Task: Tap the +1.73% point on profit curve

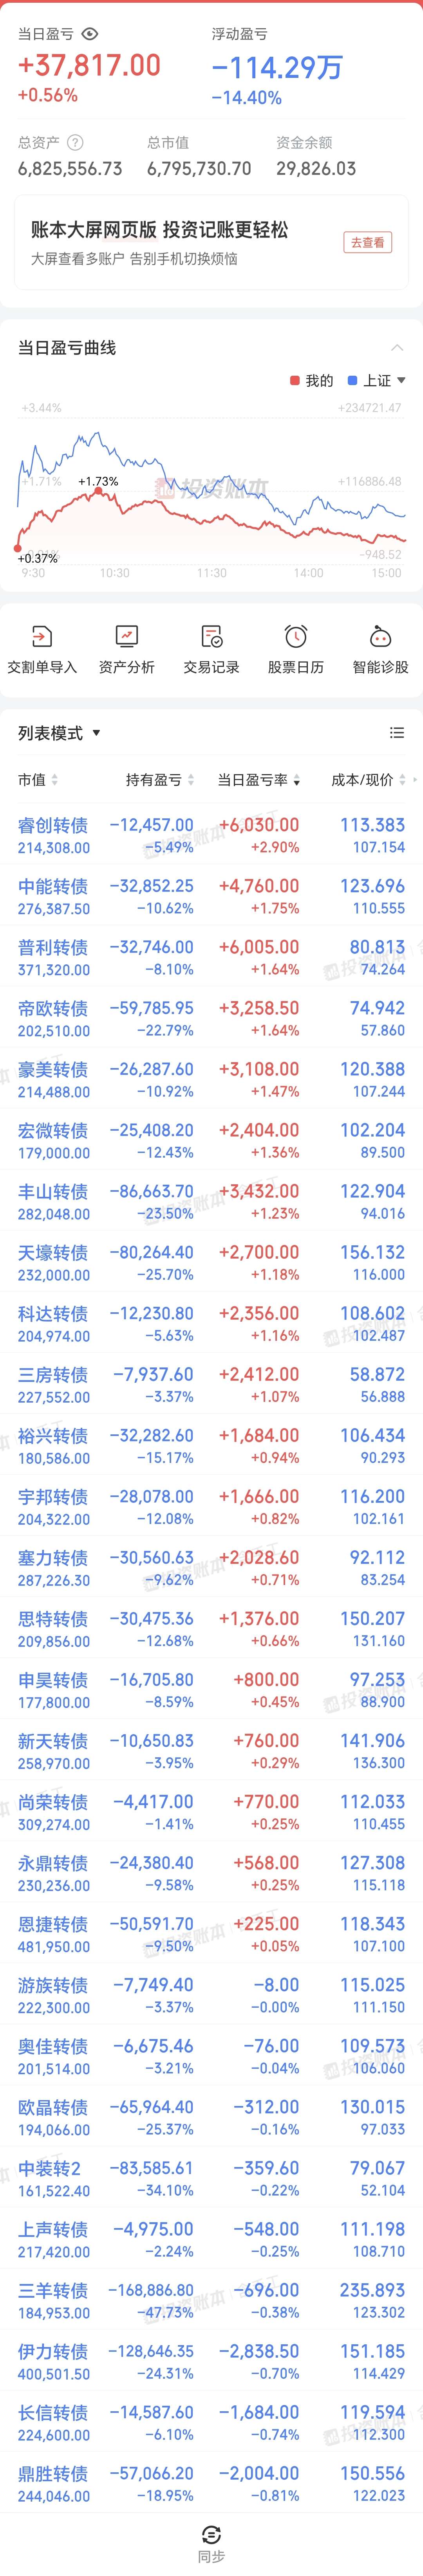Action: pyautogui.click(x=98, y=481)
